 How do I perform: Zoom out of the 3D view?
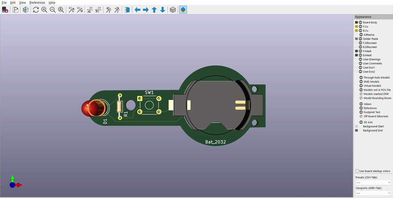click(x=52, y=10)
